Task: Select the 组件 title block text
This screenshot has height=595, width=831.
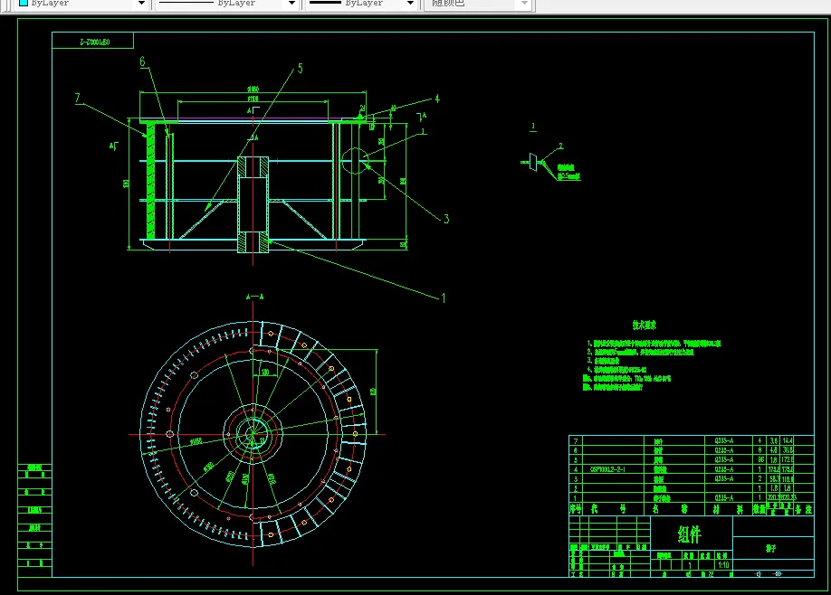Action: tap(690, 534)
